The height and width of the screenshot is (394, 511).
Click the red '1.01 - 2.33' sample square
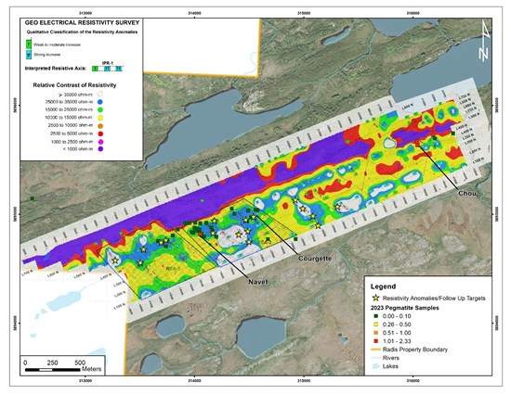[375, 341]
